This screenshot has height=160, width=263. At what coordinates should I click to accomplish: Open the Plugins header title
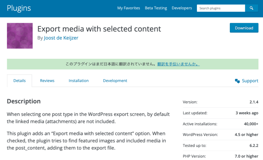[19, 8]
